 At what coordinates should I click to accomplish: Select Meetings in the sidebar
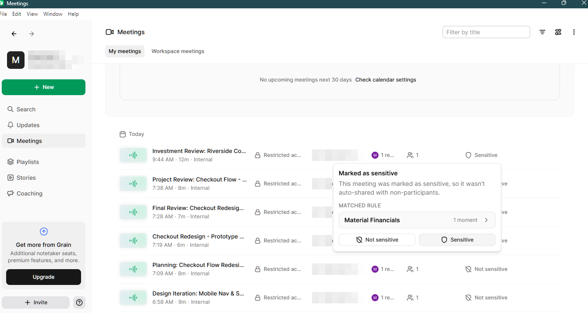click(44, 141)
